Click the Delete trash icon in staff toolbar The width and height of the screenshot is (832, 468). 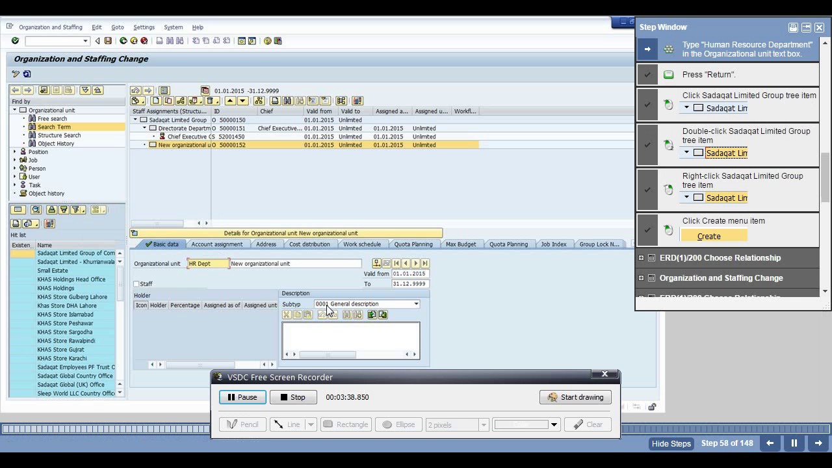coord(211,101)
